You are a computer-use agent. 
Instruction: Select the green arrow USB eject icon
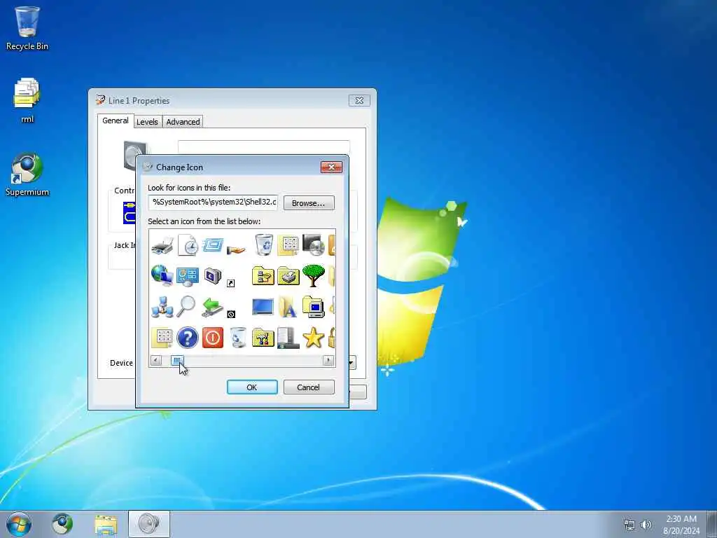point(213,307)
